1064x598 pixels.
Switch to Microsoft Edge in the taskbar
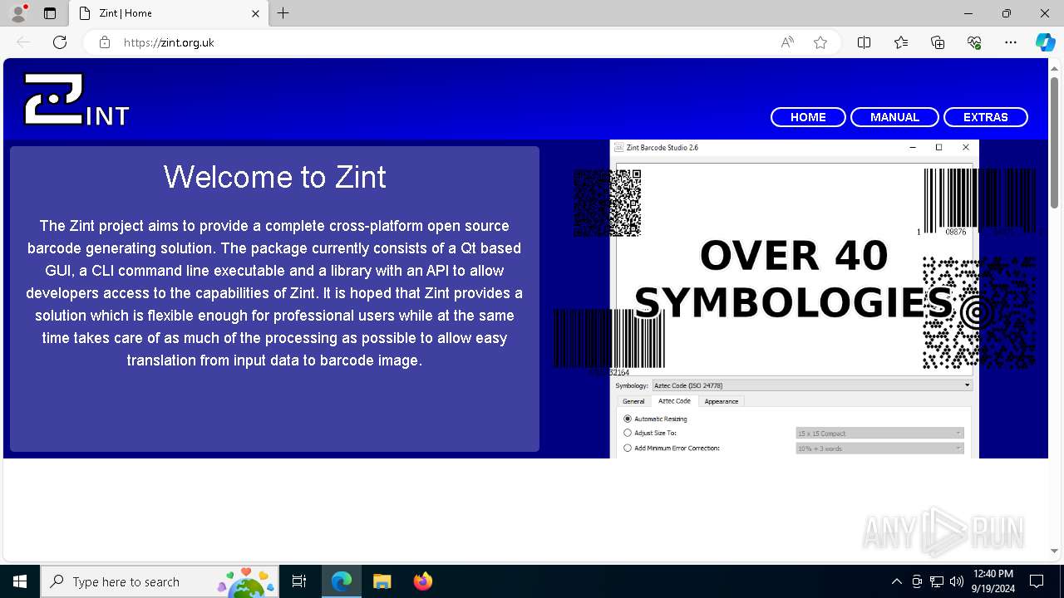pyautogui.click(x=342, y=581)
